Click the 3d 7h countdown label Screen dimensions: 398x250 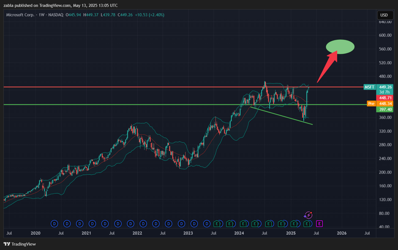tap(385, 92)
